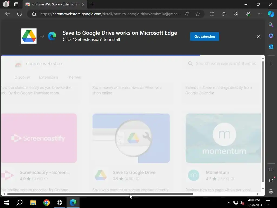Open the 4:10 PM clock and date

point(254,203)
